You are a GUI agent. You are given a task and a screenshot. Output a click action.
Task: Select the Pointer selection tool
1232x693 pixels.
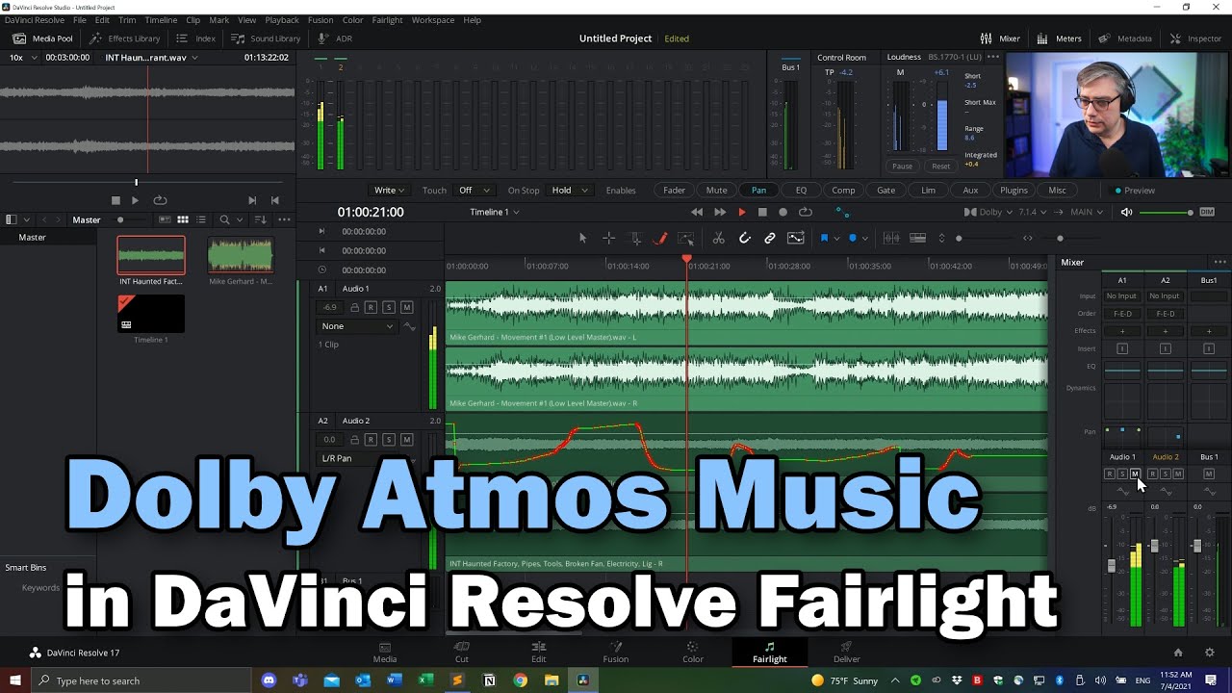[582, 238]
